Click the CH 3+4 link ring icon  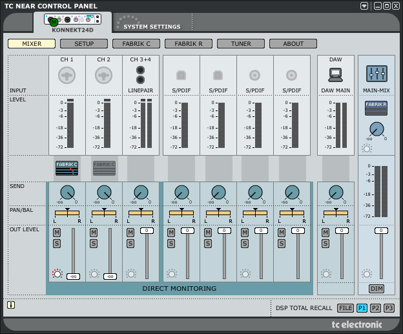point(131,274)
